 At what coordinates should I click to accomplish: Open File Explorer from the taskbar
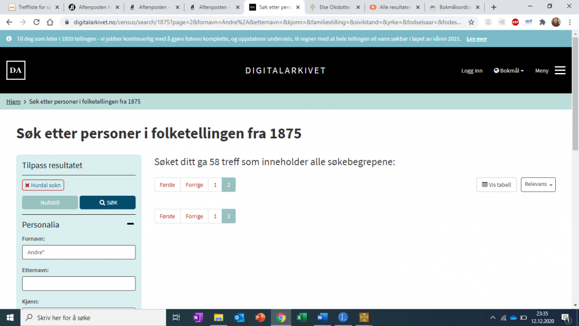(x=219, y=317)
